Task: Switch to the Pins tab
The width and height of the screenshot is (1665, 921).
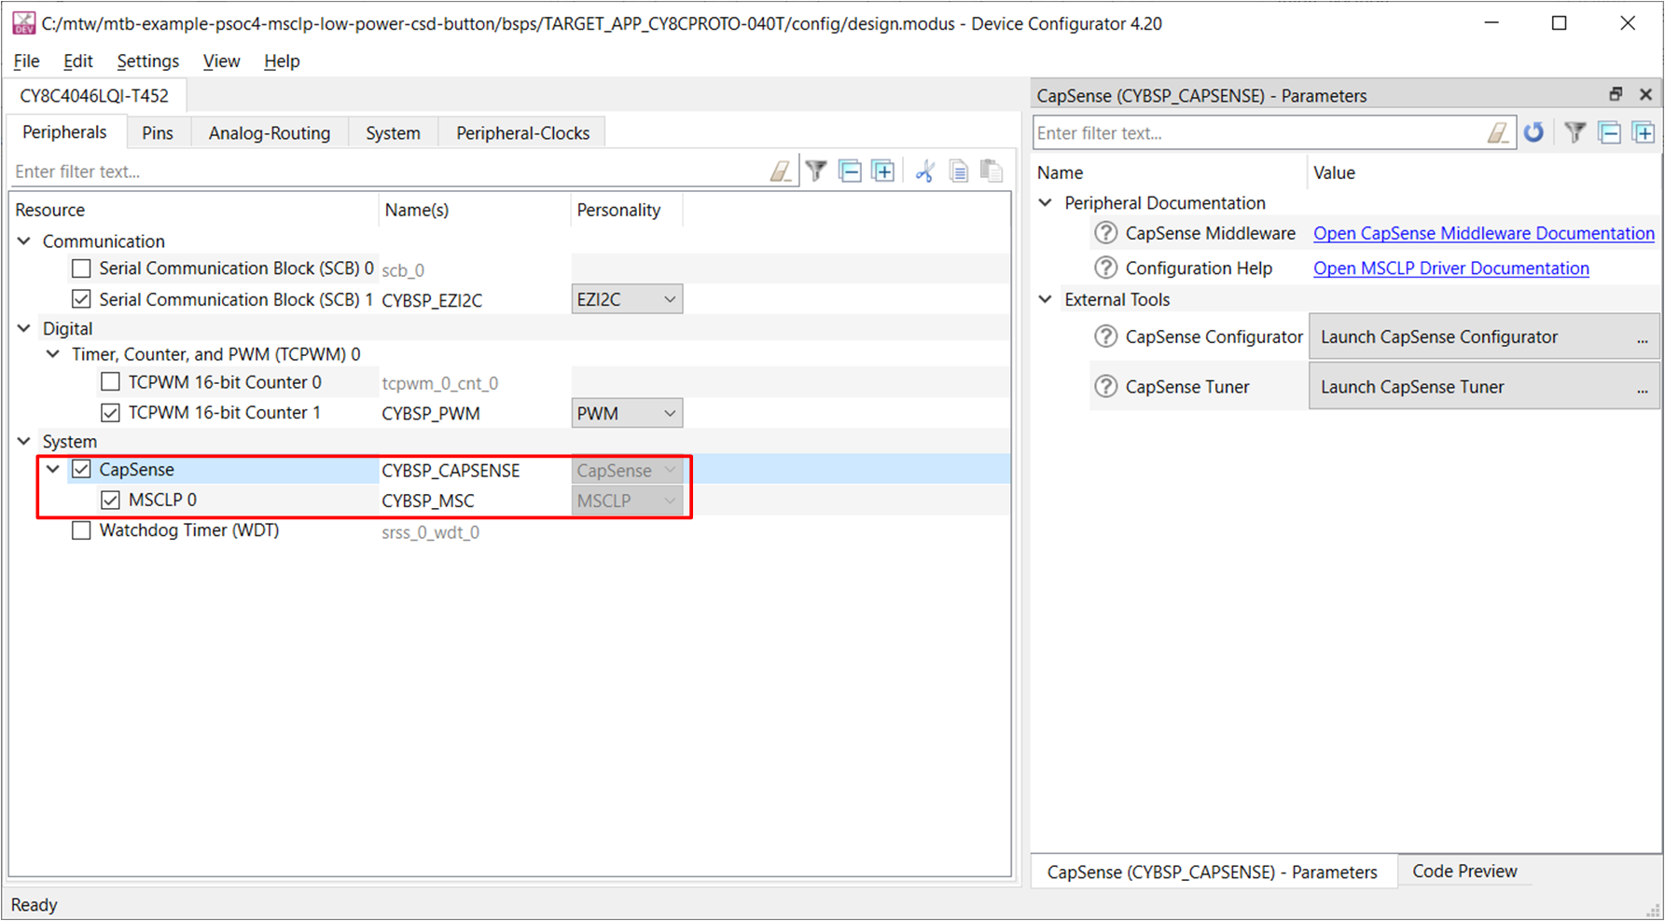Action: [158, 132]
